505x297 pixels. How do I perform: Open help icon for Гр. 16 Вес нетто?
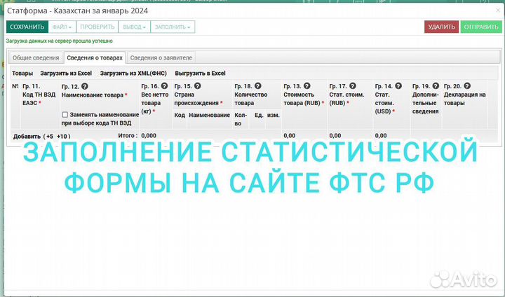(x=164, y=86)
